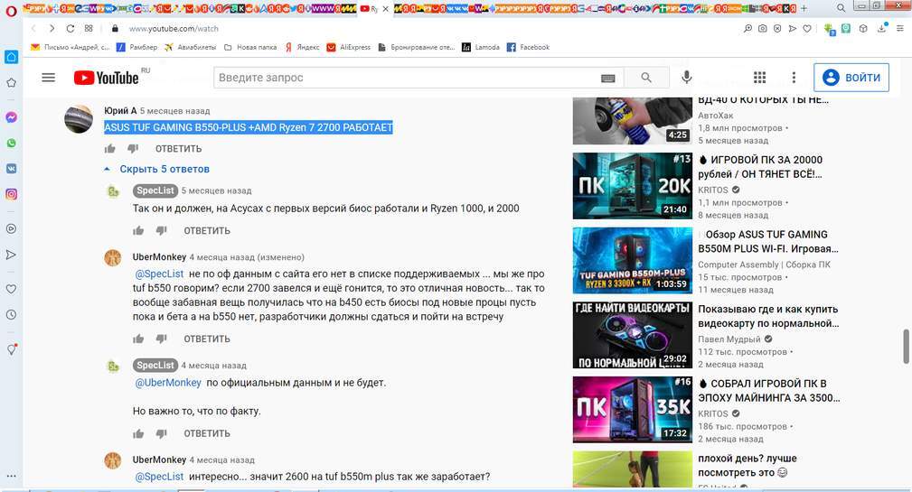Image resolution: width=912 pixels, height=492 pixels.
Task: Dislike UberMonkey's reply about tuf b550
Action: 162,339
